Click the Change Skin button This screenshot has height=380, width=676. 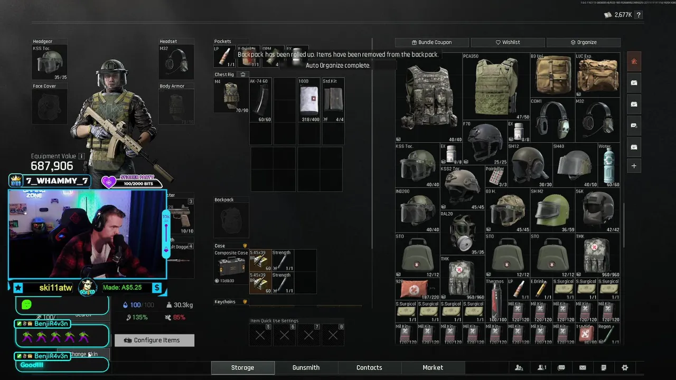83,354
